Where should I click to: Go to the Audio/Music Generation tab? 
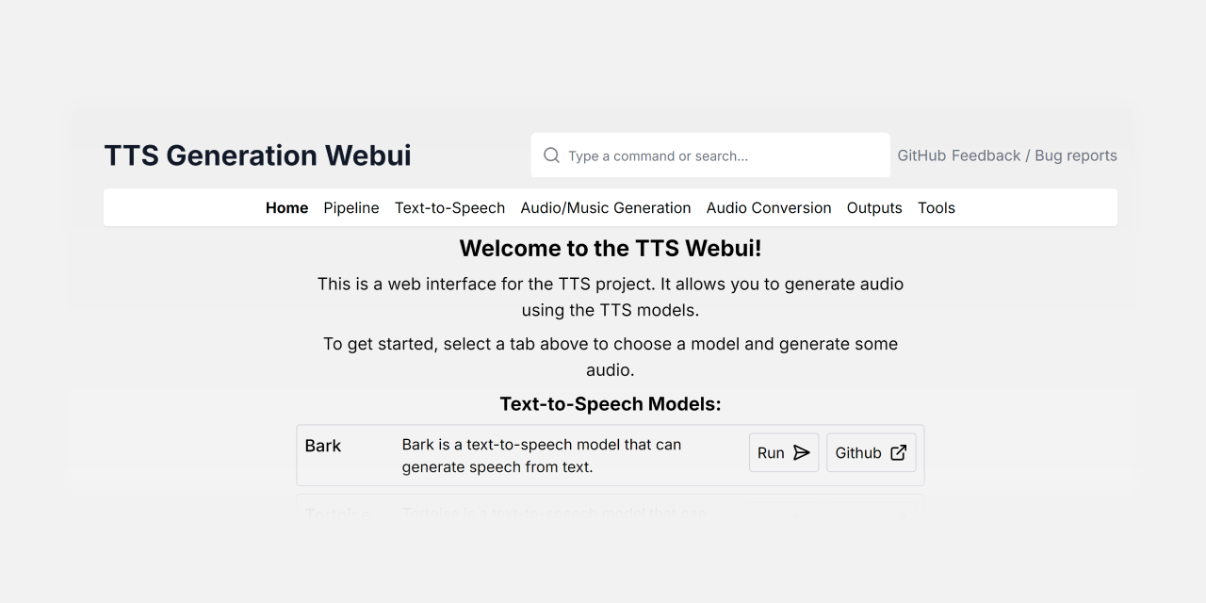coord(606,208)
